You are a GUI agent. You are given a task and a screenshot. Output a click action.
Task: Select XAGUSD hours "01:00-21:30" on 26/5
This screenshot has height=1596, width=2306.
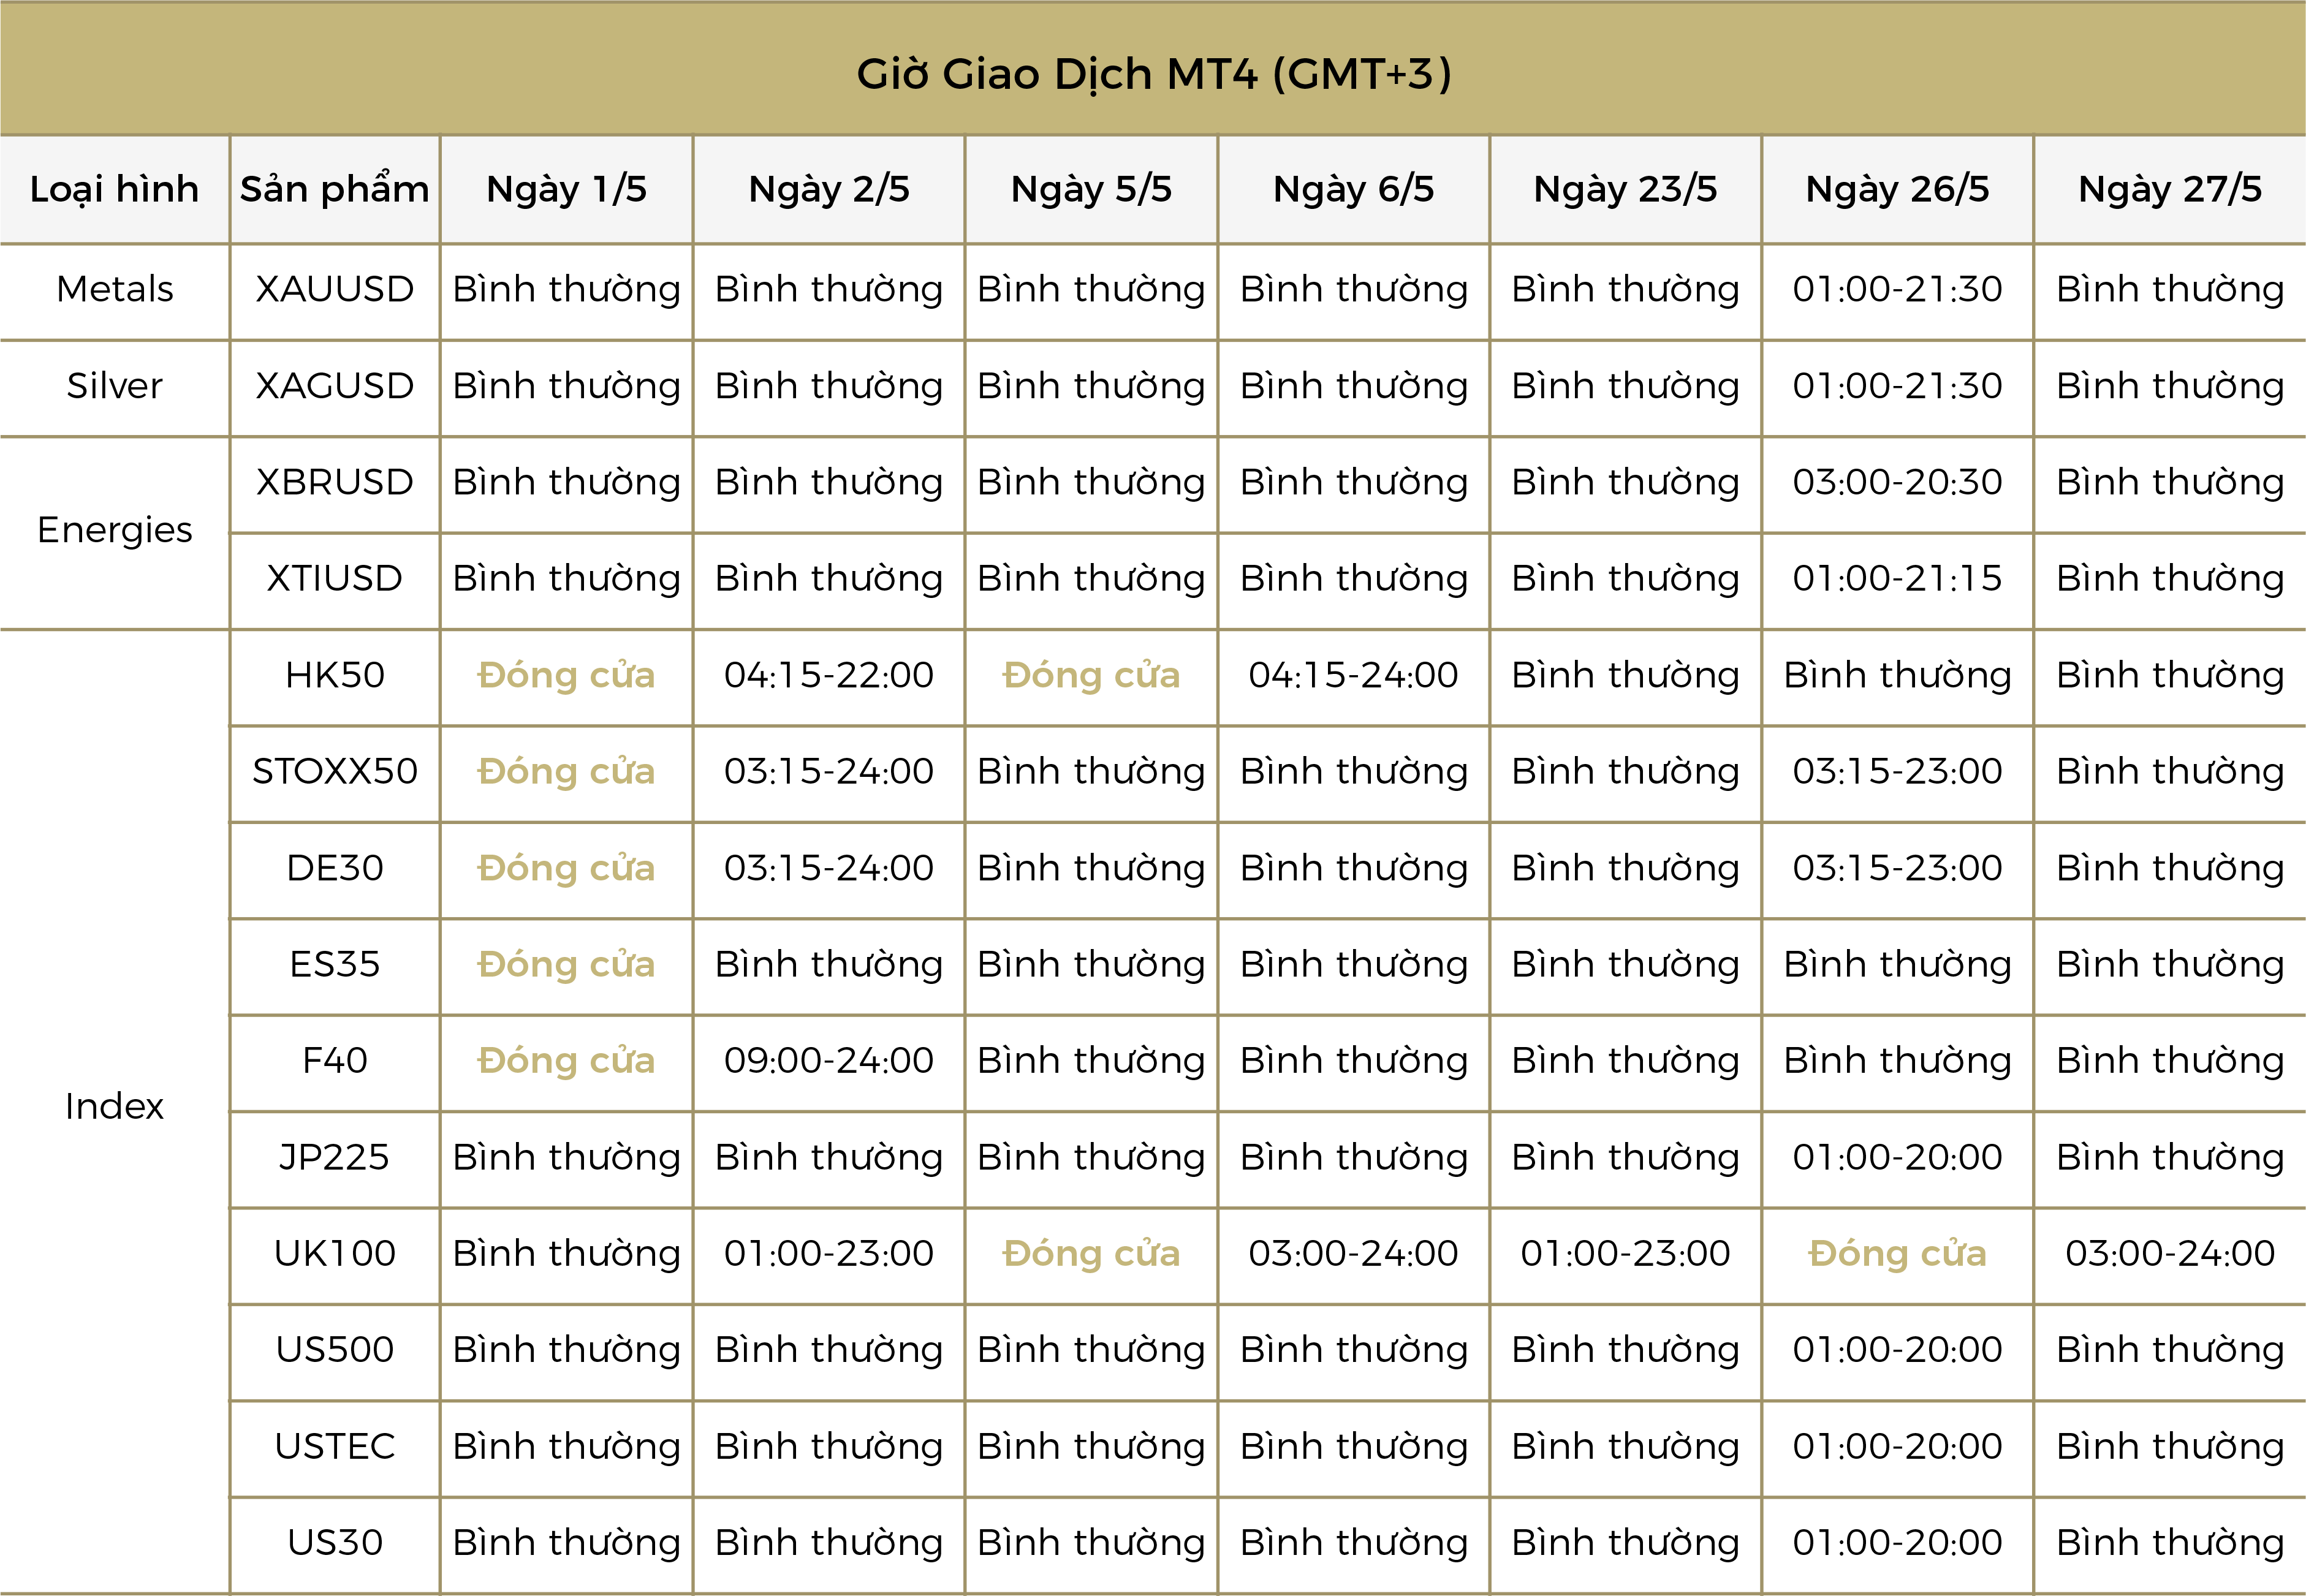pos(1898,386)
